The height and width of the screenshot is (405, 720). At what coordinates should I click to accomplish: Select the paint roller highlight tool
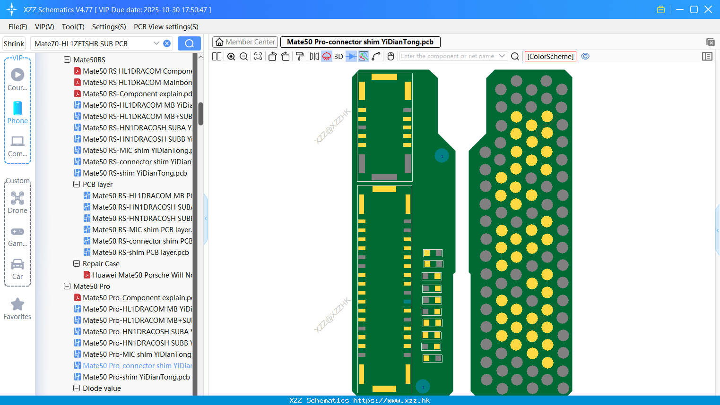coord(299,56)
